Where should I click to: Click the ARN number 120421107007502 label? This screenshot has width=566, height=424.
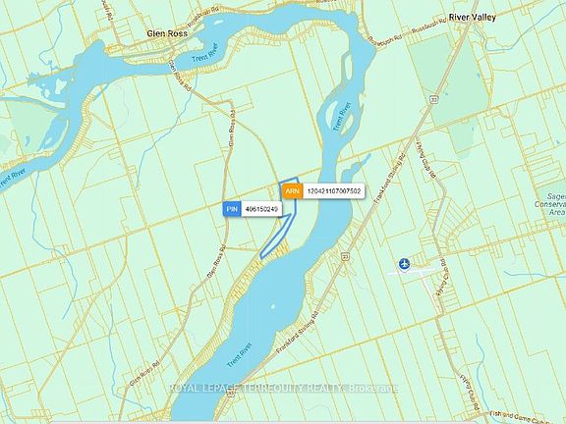tap(333, 191)
